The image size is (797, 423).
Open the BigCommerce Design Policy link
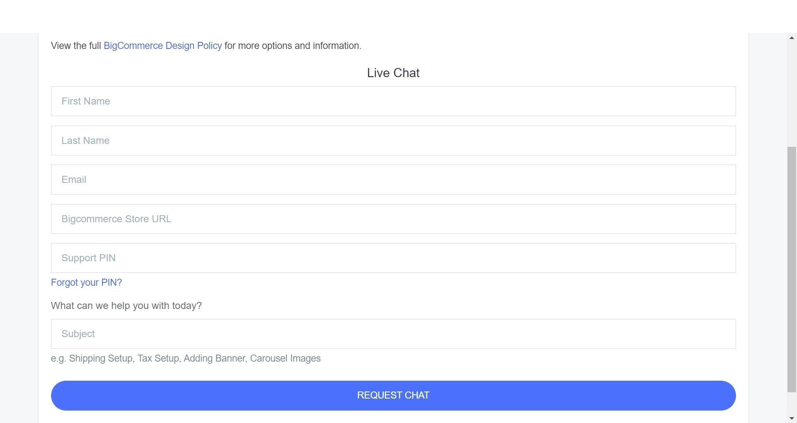pyautogui.click(x=162, y=46)
